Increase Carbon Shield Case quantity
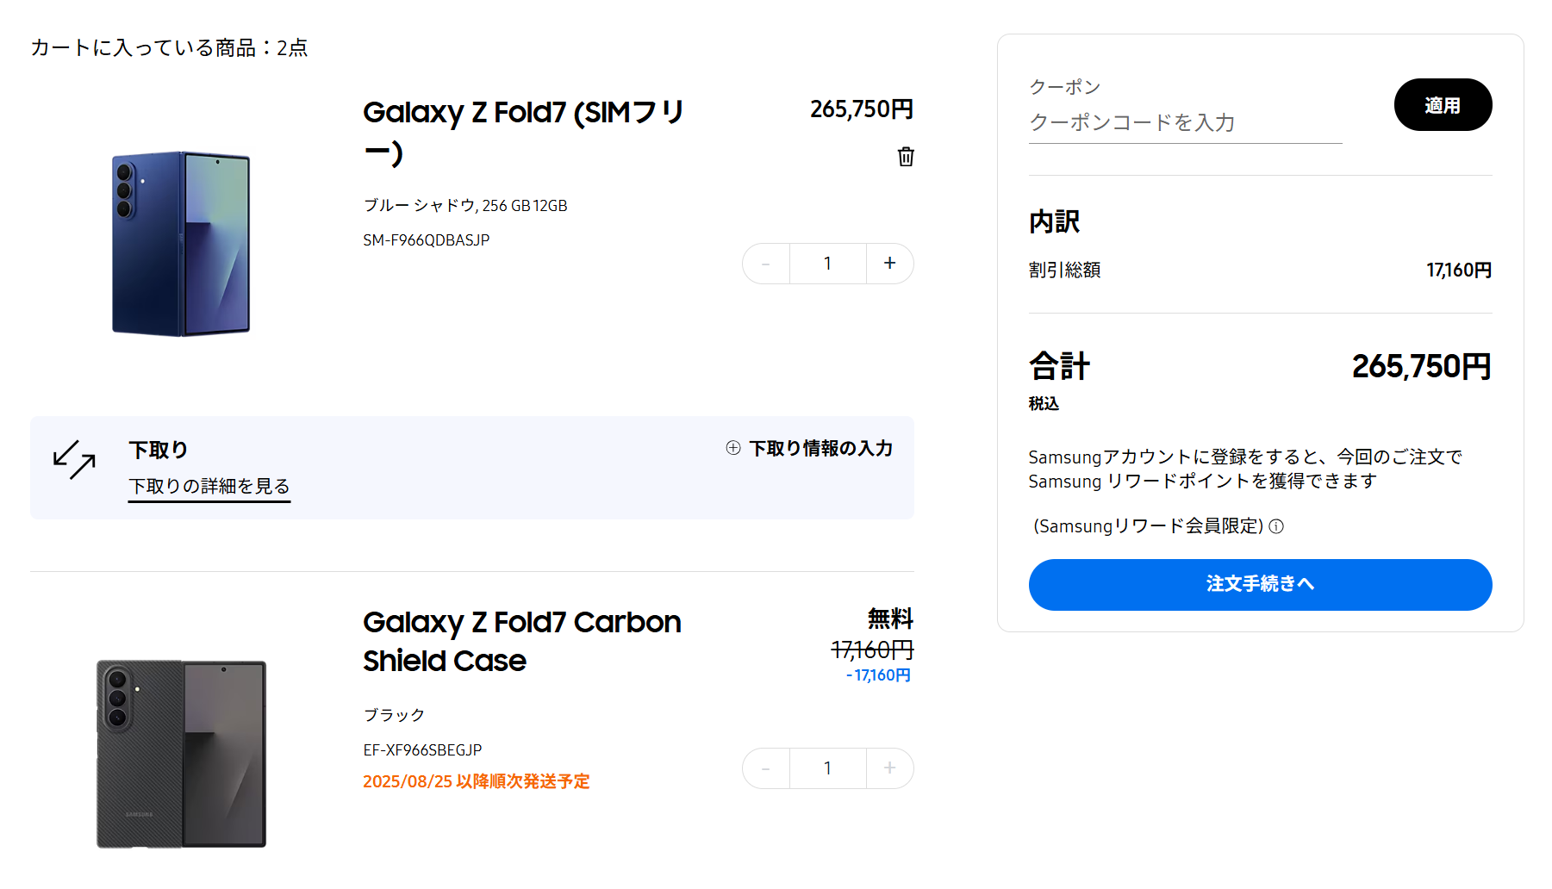Image resolution: width=1552 pixels, height=889 pixels. click(889, 768)
